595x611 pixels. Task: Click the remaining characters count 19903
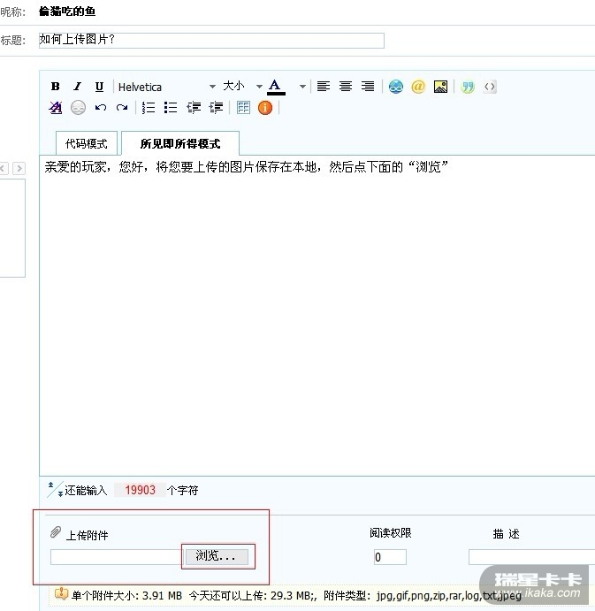140,490
